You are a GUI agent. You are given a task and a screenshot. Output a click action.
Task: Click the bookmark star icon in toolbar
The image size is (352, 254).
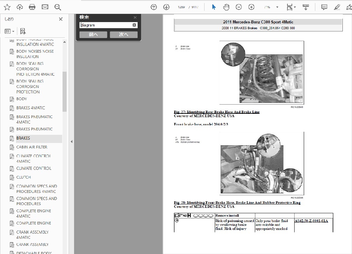tap(7, 7)
